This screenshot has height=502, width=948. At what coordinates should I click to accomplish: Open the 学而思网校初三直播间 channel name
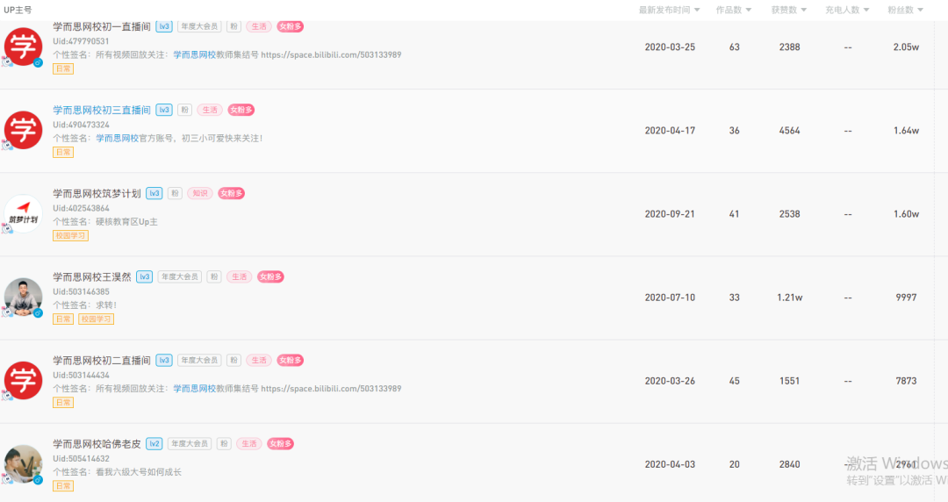102,110
